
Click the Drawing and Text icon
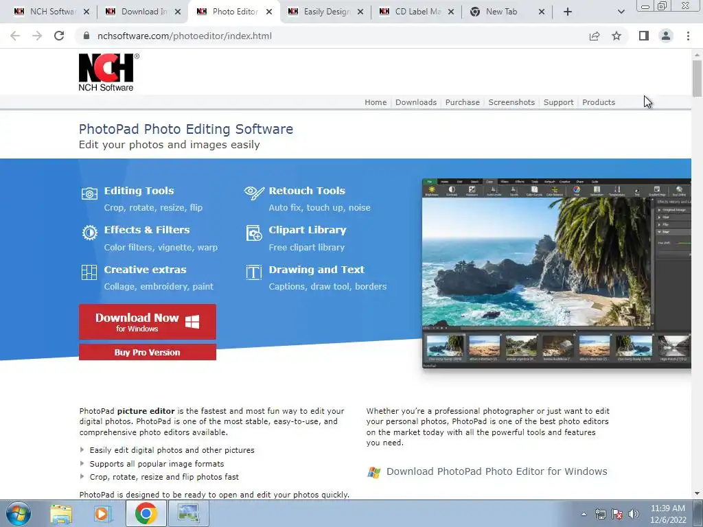(254, 272)
